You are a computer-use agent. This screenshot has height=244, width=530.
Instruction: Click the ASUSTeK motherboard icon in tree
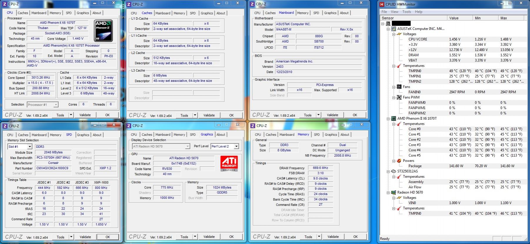pos(394,29)
